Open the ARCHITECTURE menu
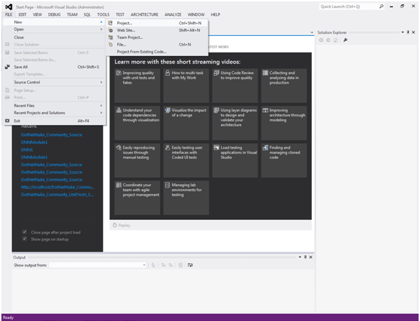 (x=144, y=15)
